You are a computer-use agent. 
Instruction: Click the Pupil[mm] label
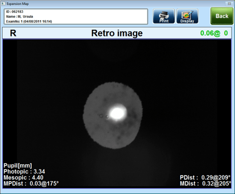[x=18, y=166]
